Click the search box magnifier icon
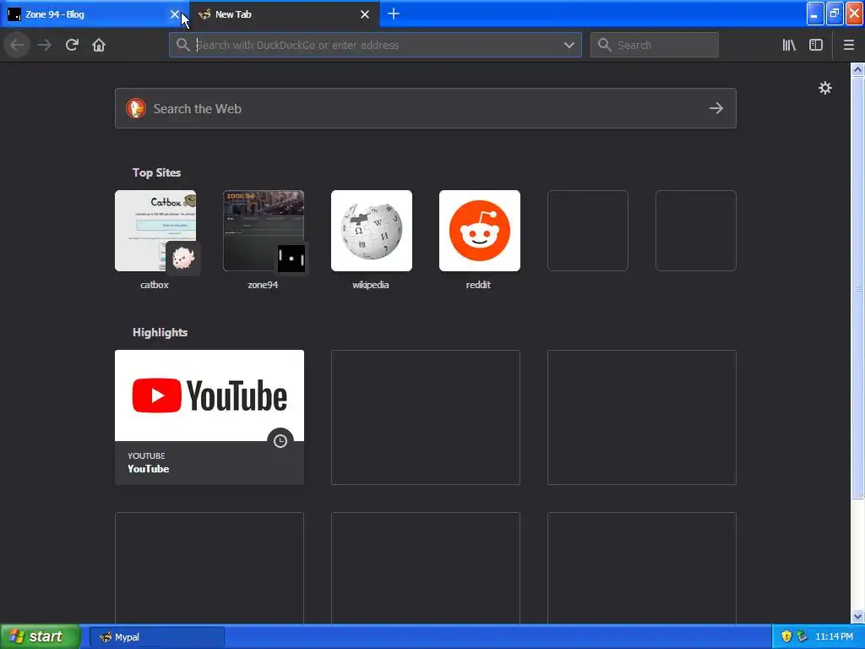 point(604,45)
